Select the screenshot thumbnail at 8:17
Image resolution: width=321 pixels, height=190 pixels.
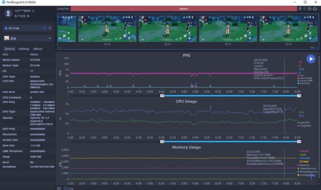[228, 29]
